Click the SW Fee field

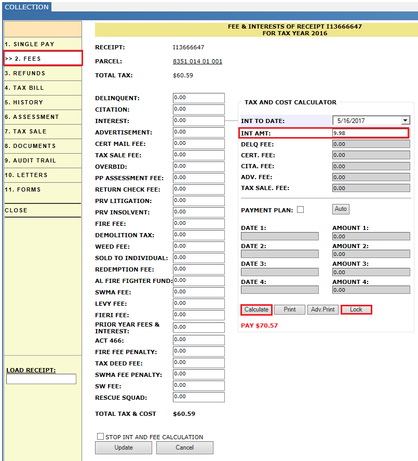tap(198, 386)
